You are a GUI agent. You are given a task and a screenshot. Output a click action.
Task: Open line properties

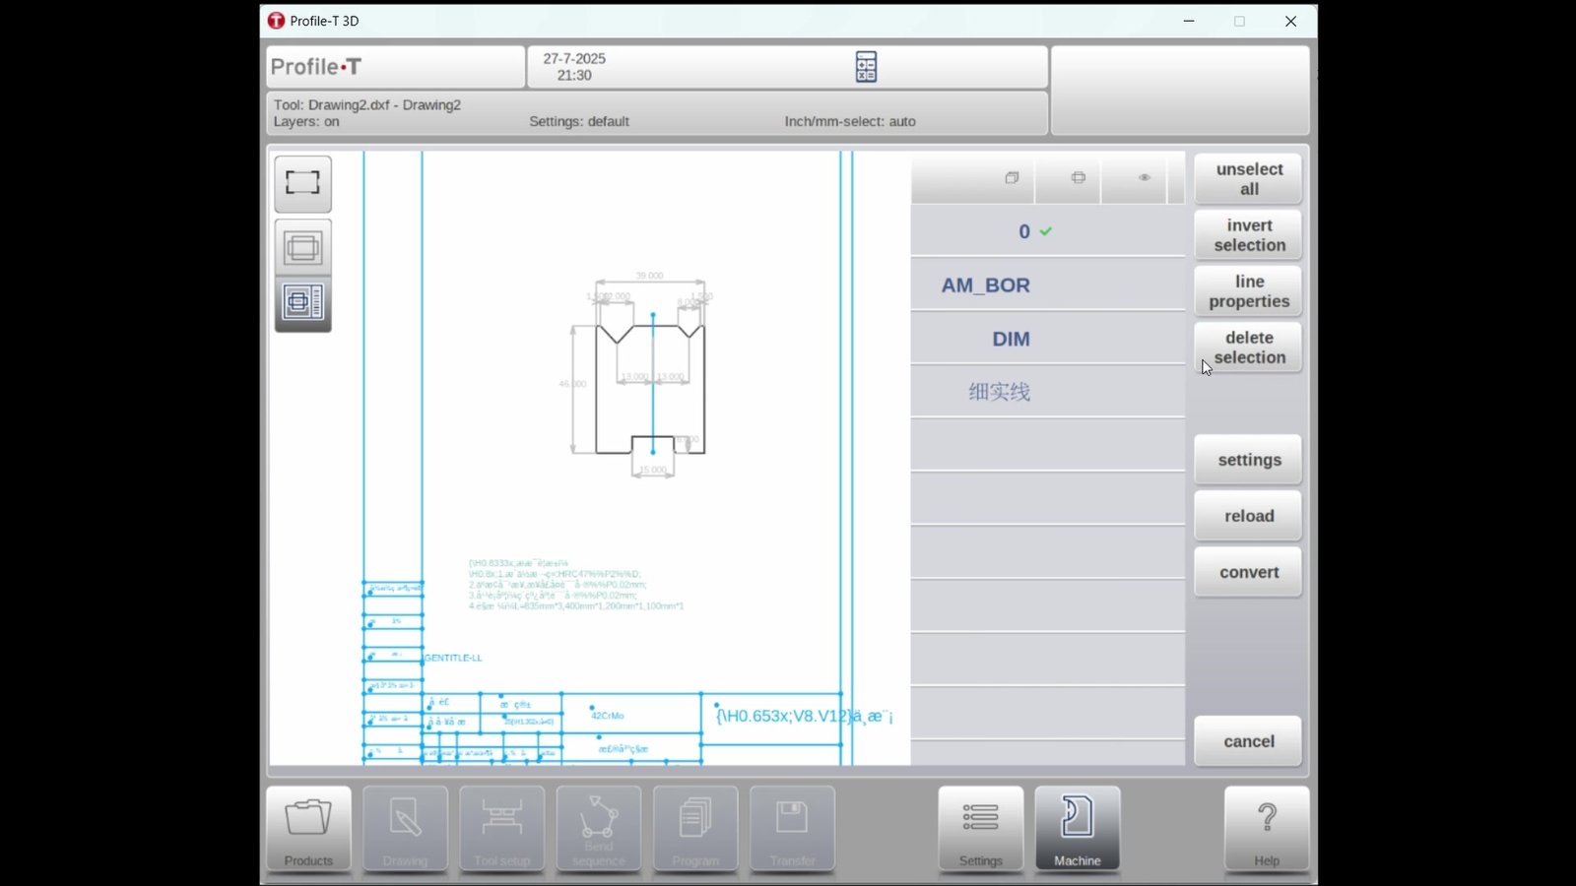(x=1248, y=291)
